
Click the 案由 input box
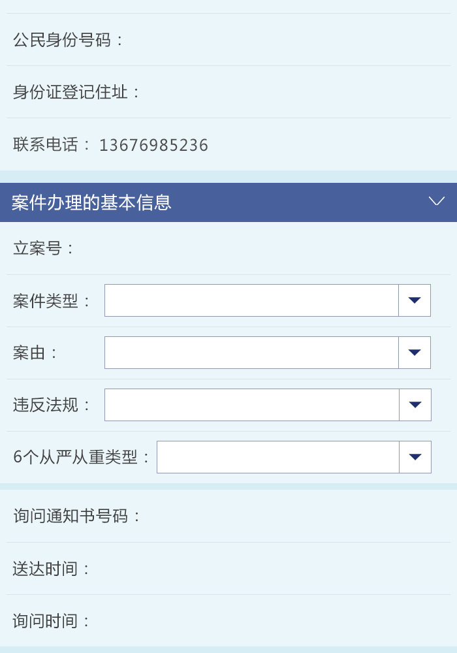[251, 353]
